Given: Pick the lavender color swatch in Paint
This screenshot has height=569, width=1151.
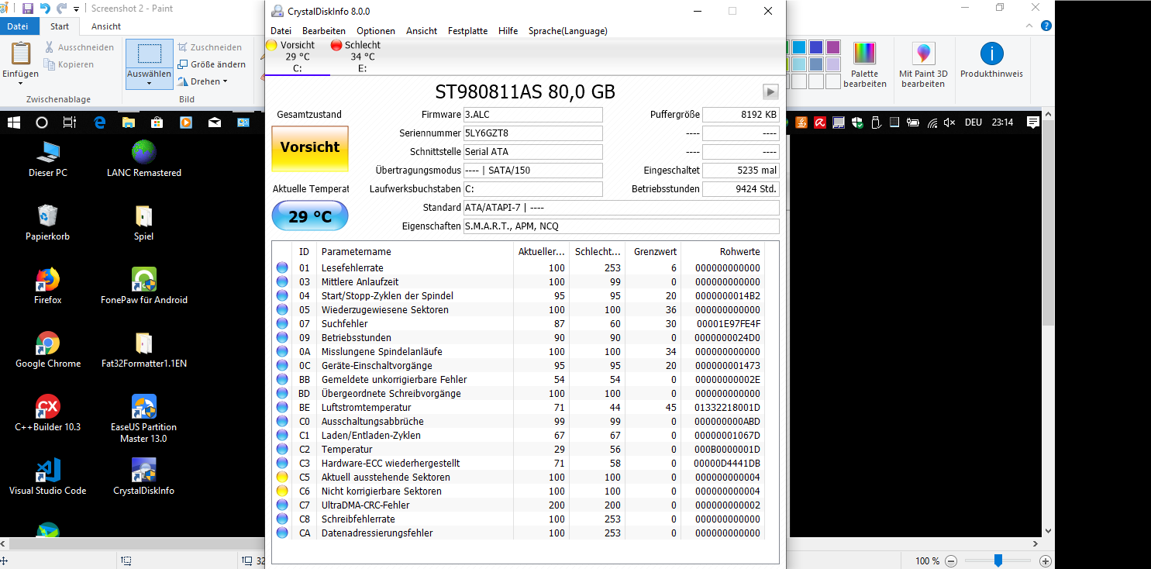Looking at the screenshot, I should click(832, 64).
